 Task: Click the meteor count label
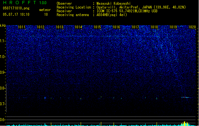tap(45, 10)
